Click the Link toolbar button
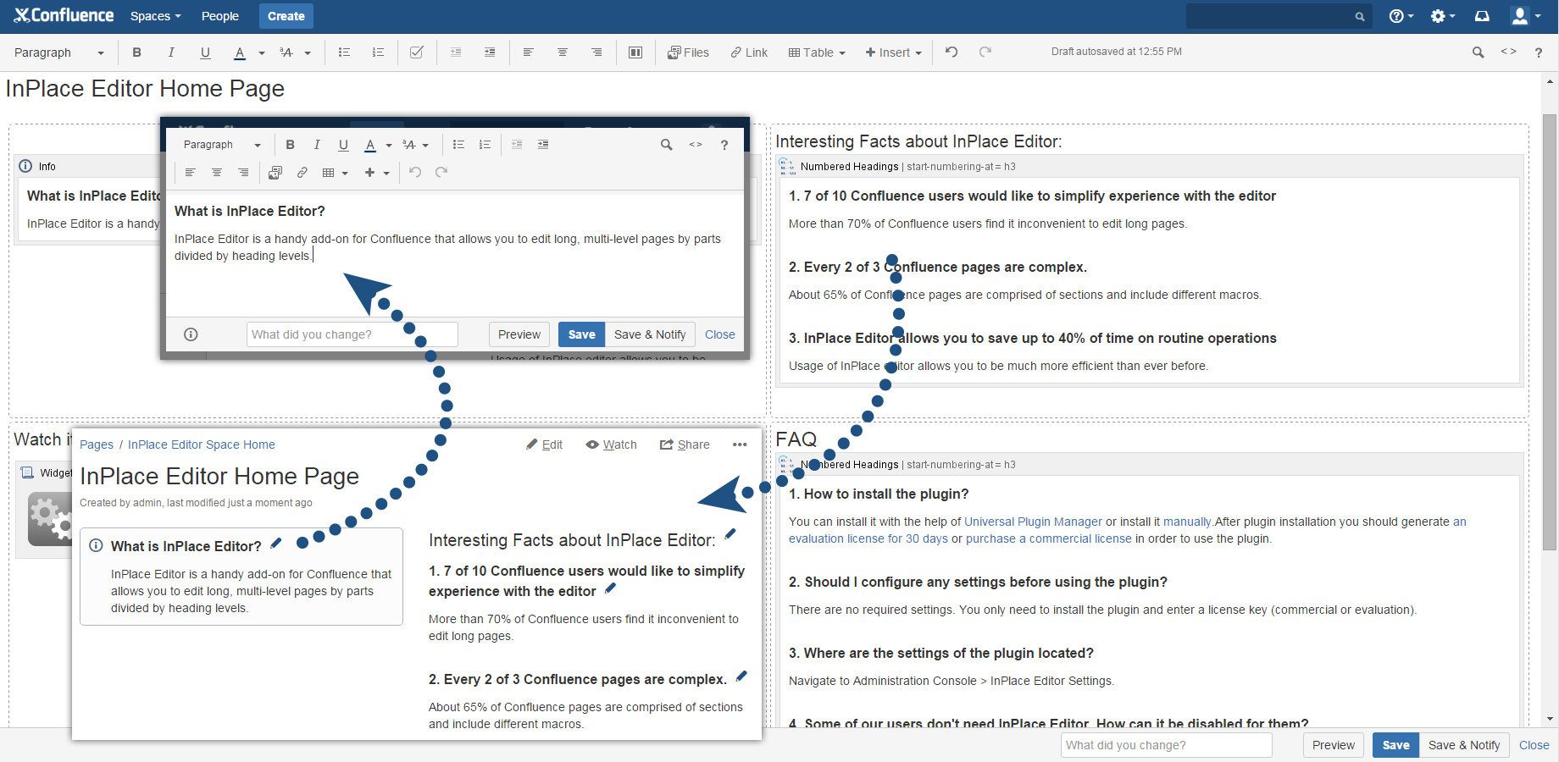1559x762 pixels. click(749, 52)
